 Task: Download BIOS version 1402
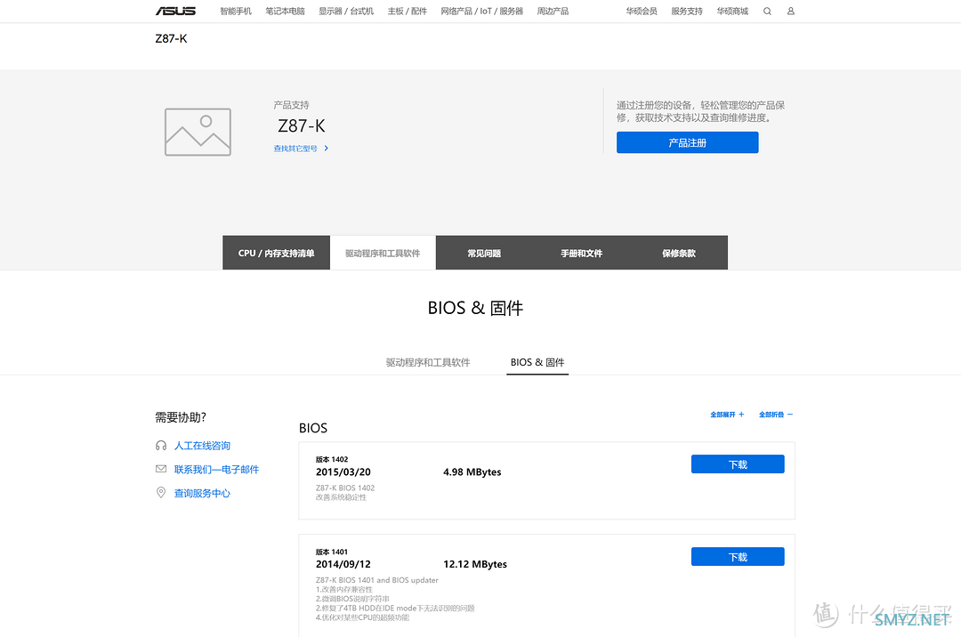click(x=738, y=464)
